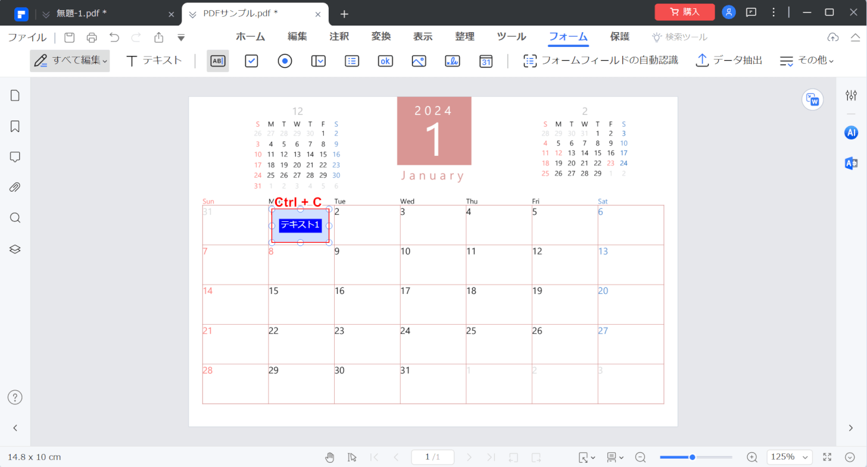
Task: Switch to the 編集 tab
Action: (298, 36)
